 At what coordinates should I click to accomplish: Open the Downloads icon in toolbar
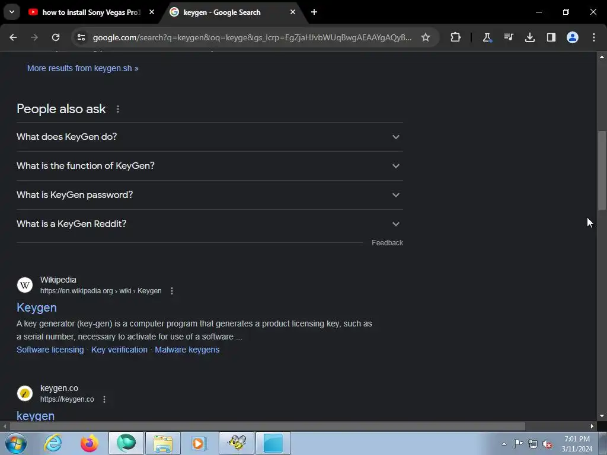coord(530,37)
